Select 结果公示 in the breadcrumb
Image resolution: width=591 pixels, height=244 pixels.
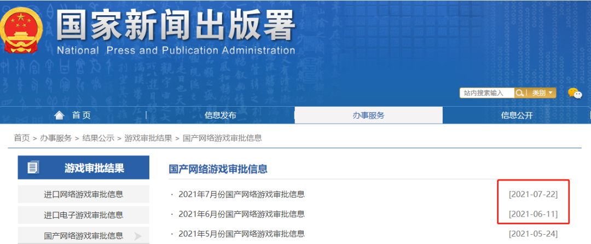tap(99, 138)
